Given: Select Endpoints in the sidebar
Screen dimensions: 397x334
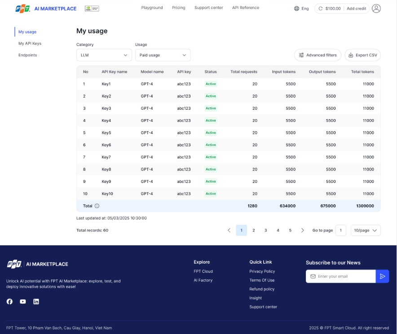Looking at the screenshot, I should pyautogui.click(x=27, y=55).
